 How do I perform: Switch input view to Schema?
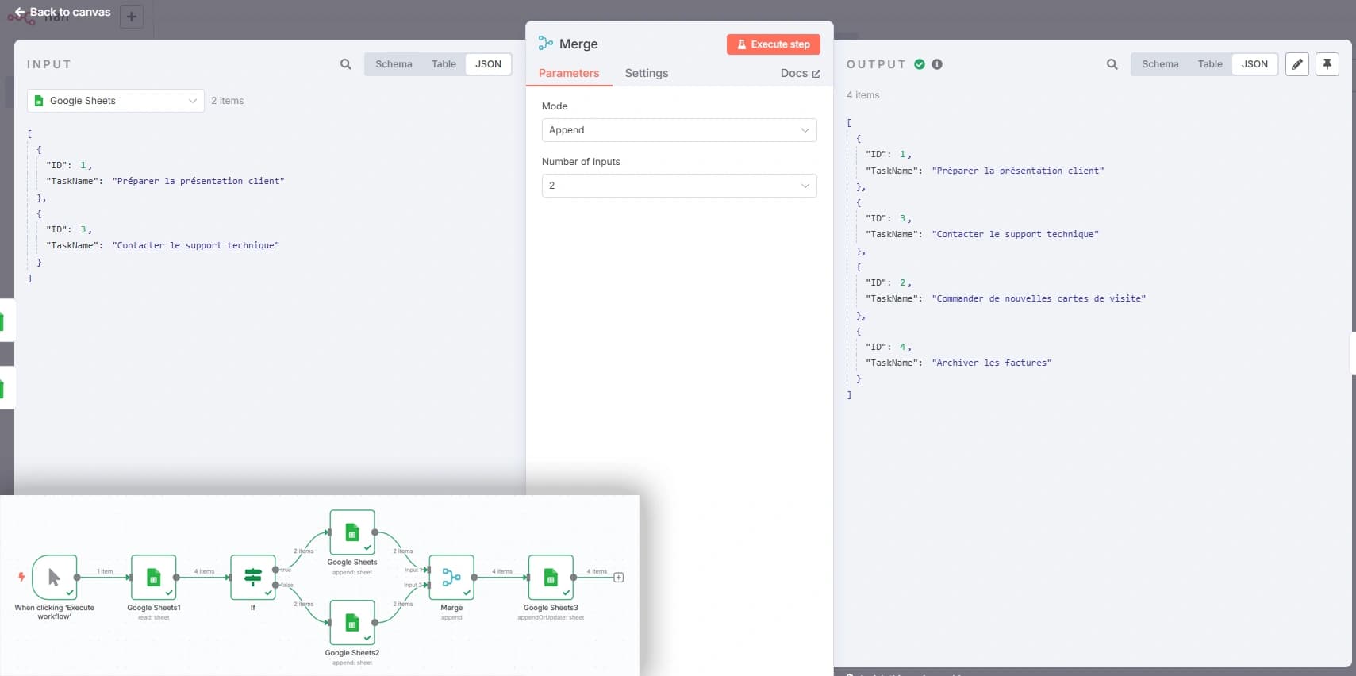394,64
